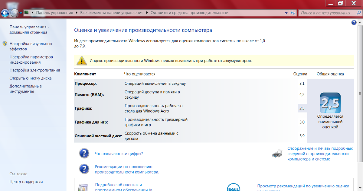Image resolution: width=363 pixels, height=191 pixels.
Task: Select the 'Счетчики и средства производительности' breadcrumb
Action: pyautogui.click(x=189, y=13)
